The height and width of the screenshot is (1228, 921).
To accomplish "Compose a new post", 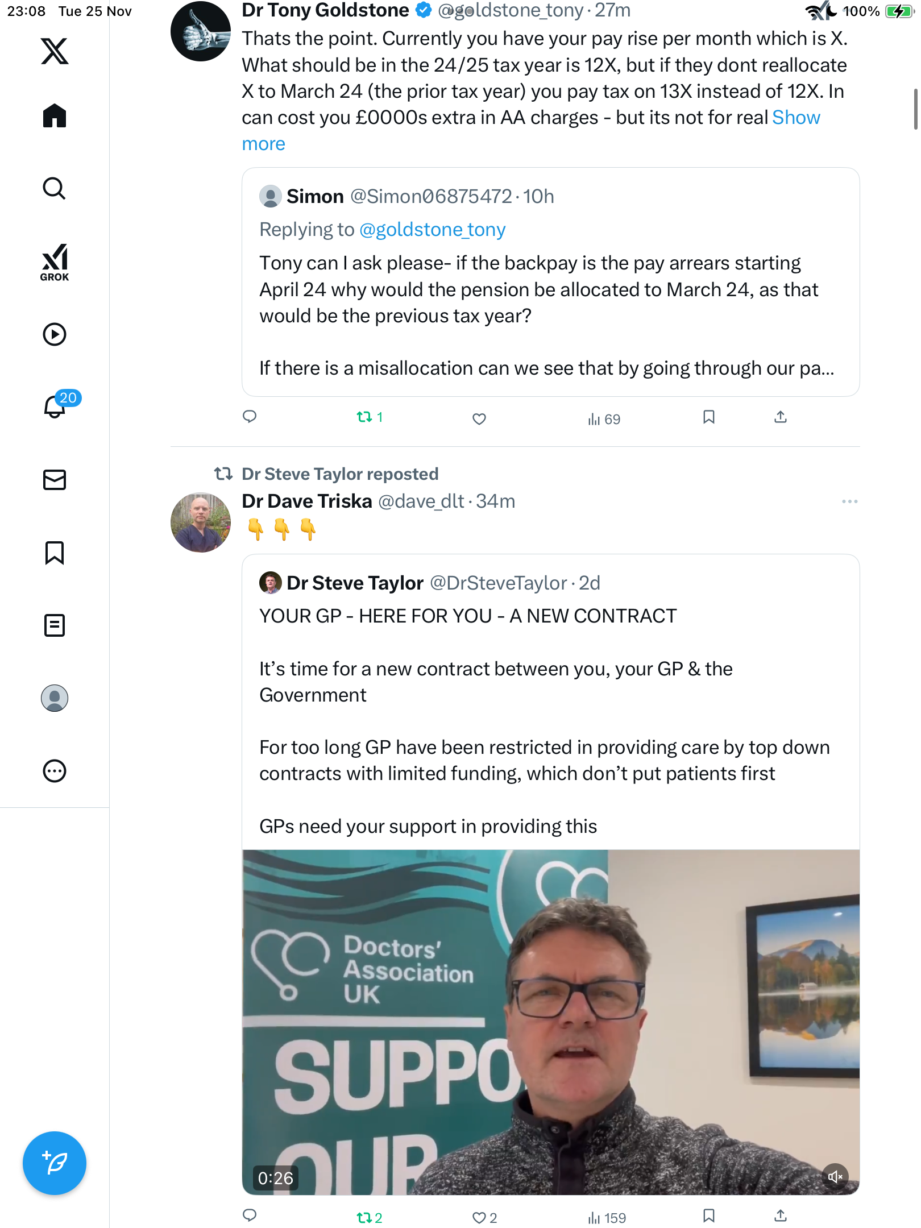I will pos(55,1163).
